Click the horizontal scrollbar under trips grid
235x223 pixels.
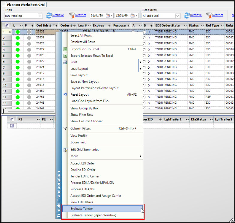click(x=31, y=111)
